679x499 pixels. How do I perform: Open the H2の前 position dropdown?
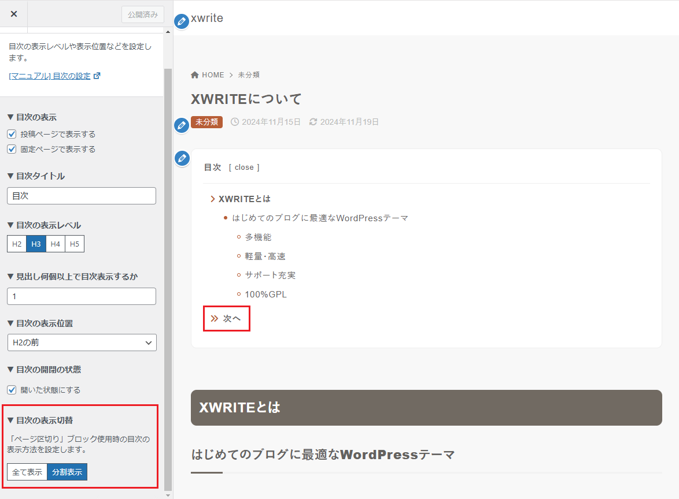(82, 342)
